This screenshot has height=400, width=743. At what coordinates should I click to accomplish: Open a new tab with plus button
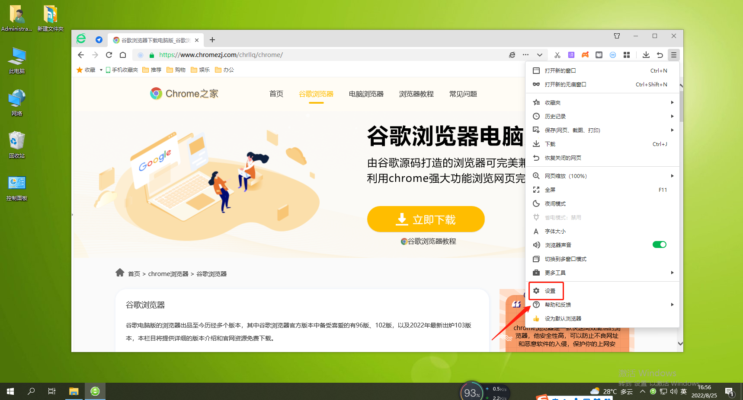coord(212,40)
